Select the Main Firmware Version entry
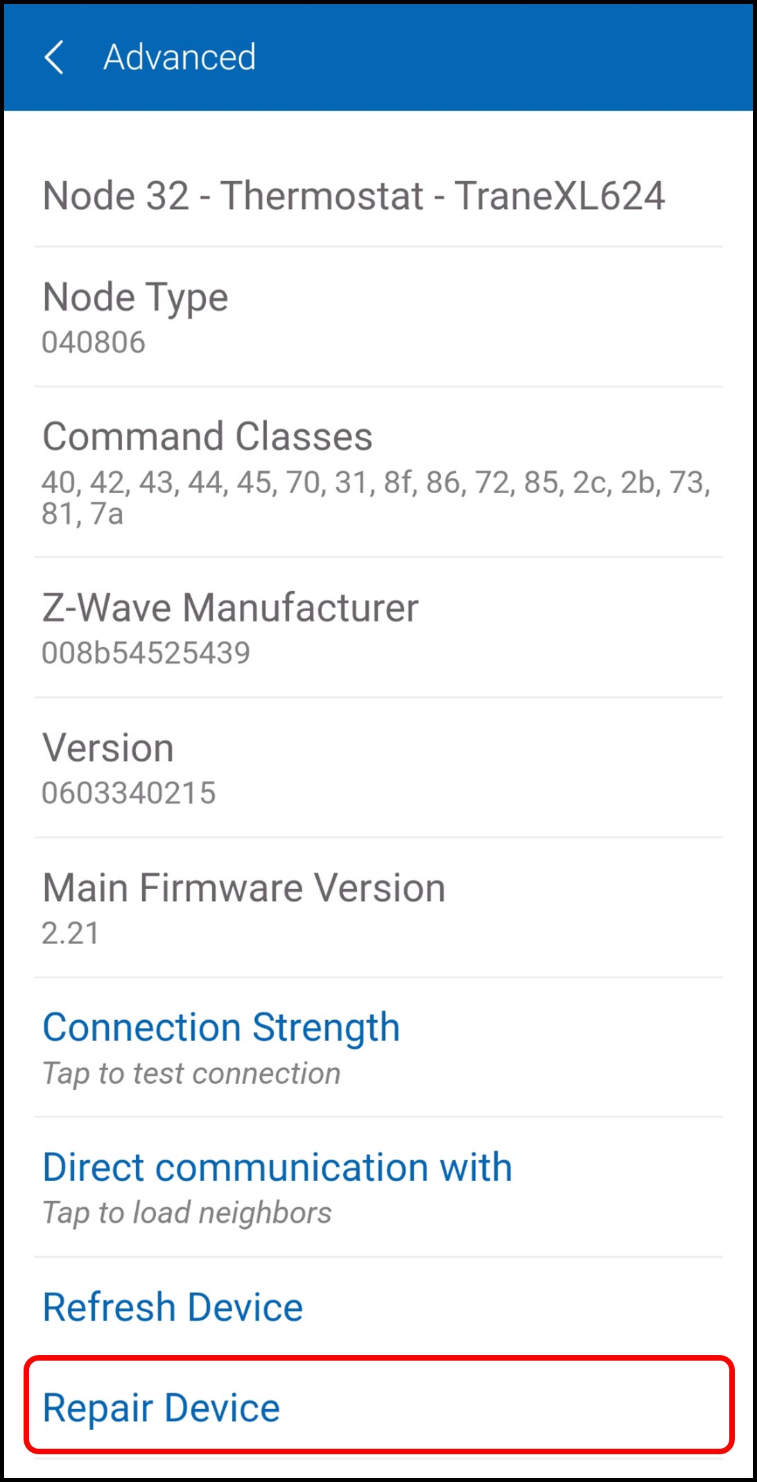 (x=378, y=908)
